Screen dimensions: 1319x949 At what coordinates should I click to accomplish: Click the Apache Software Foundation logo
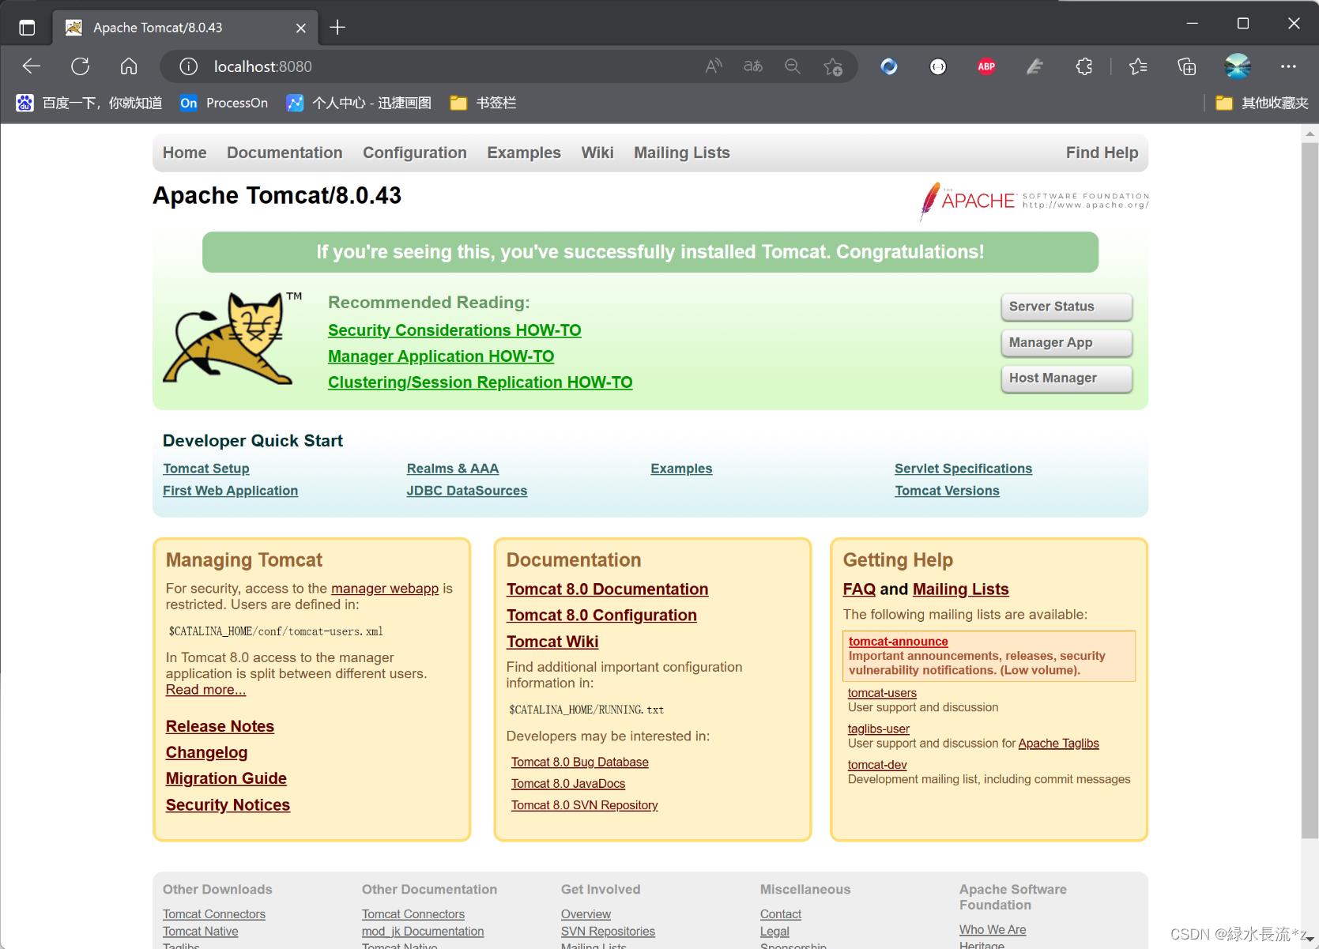click(x=1034, y=201)
